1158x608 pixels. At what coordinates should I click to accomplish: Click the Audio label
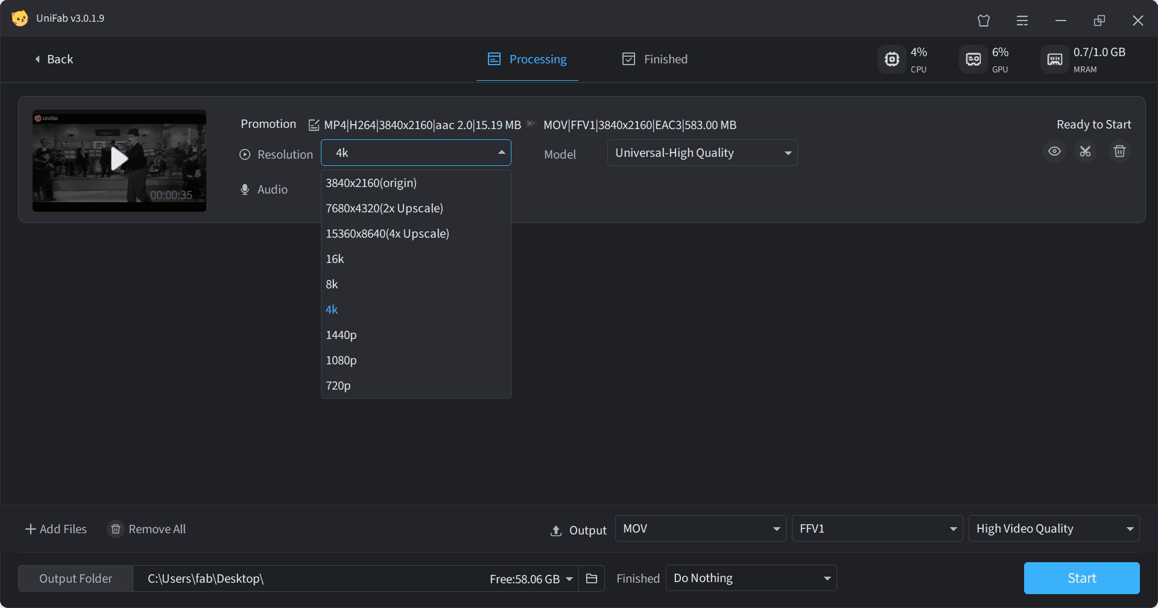(273, 189)
